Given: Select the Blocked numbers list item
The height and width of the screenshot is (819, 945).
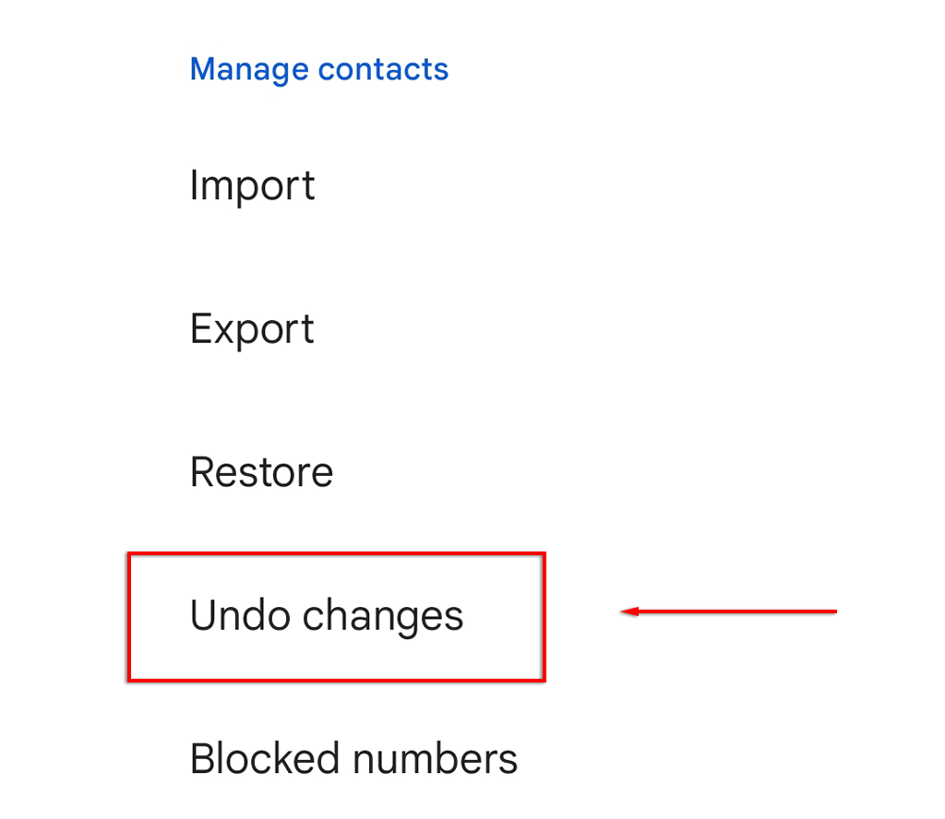Looking at the screenshot, I should 353,759.
